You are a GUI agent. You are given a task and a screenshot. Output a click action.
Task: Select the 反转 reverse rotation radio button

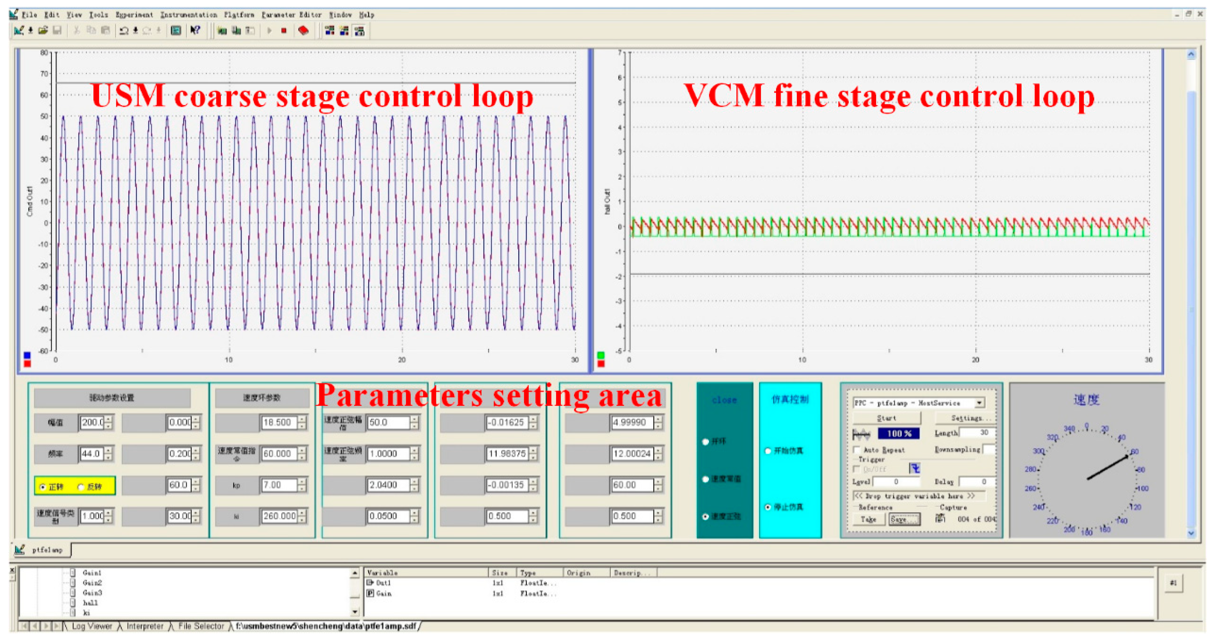(81, 487)
